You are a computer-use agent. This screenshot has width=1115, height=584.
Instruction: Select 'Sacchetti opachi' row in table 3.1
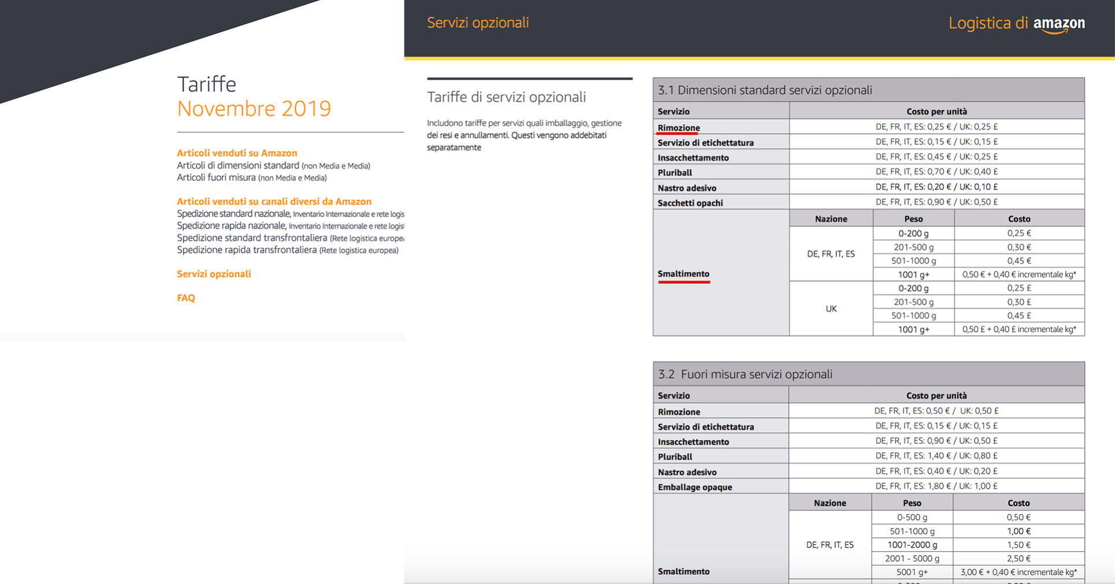[x=690, y=203]
